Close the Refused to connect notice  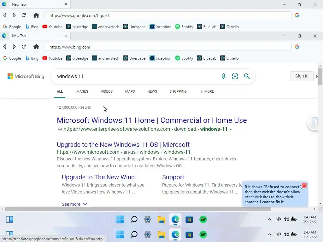click(304, 186)
